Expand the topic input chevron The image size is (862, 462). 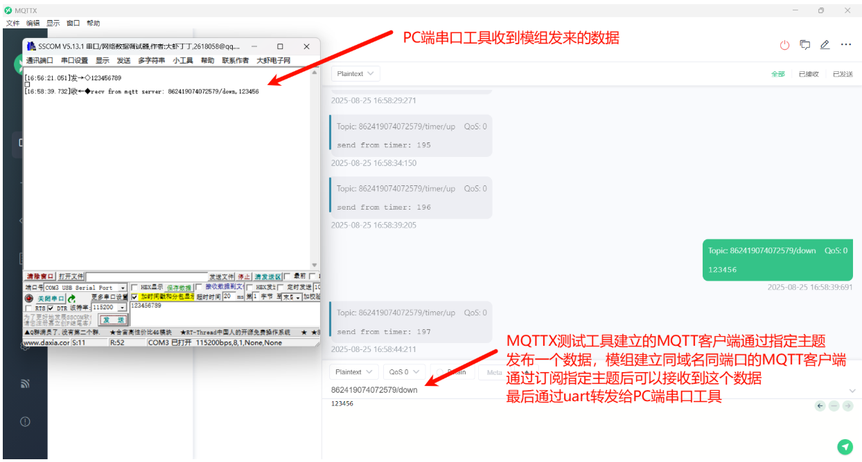tap(852, 391)
